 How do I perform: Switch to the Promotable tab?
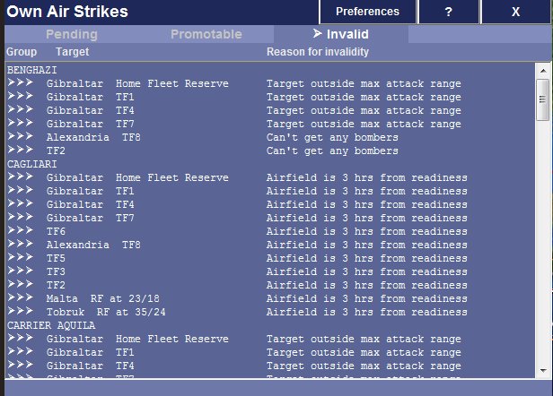pos(206,35)
